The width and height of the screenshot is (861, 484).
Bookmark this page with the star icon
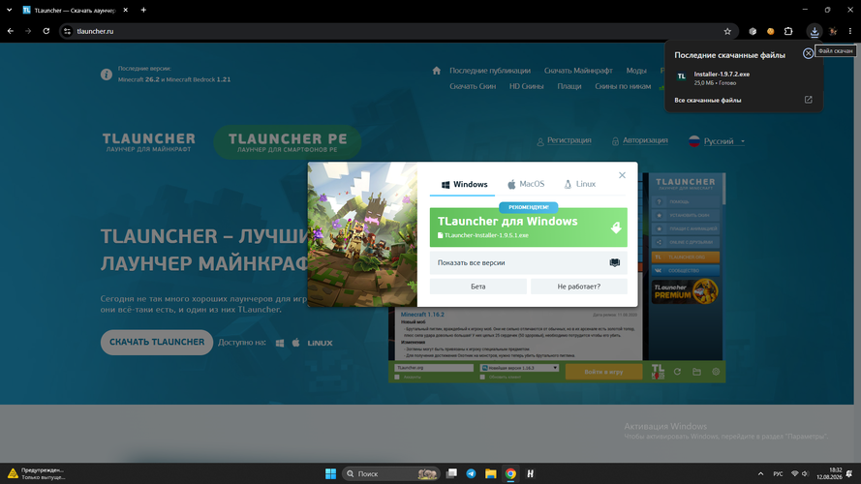tap(727, 31)
